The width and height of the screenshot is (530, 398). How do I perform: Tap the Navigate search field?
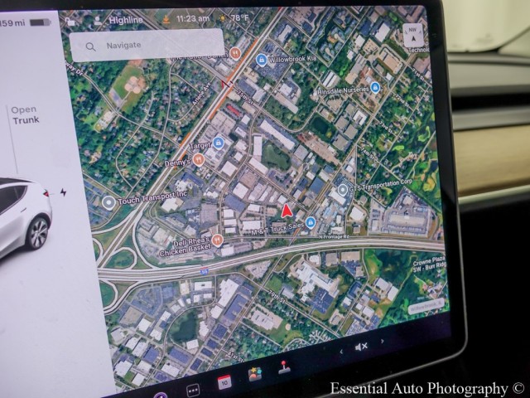pyautogui.click(x=147, y=46)
